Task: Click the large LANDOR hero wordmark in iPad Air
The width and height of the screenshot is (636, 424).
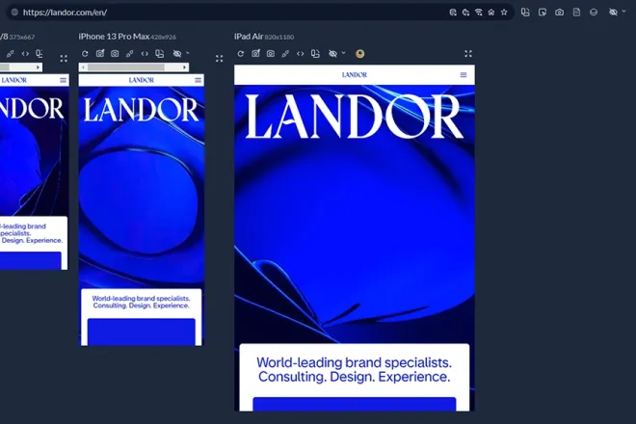Action: pyautogui.click(x=355, y=117)
